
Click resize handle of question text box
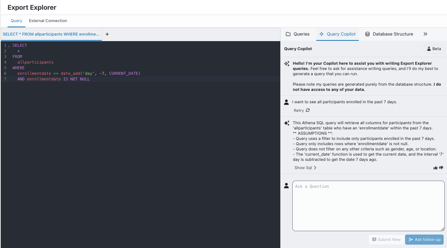pyautogui.click(x=443, y=229)
